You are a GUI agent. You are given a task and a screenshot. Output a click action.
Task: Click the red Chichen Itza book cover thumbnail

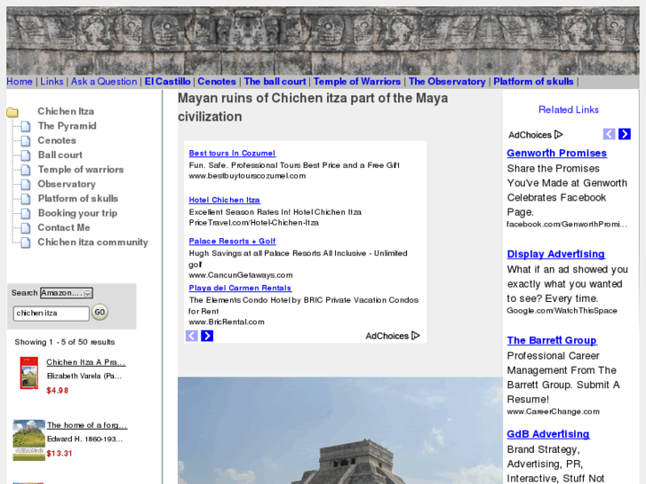[28, 373]
